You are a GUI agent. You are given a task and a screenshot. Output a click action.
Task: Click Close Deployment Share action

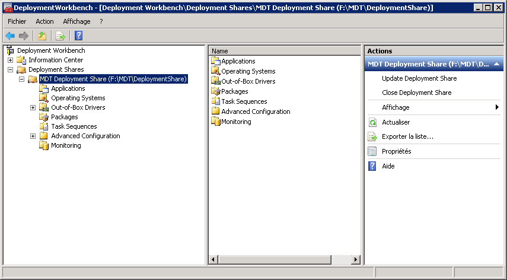pyautogui.click(x=416, y=93)
